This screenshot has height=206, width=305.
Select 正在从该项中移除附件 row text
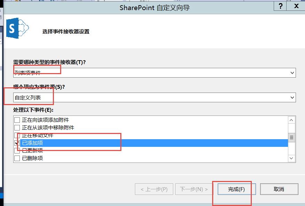[48, 128]
